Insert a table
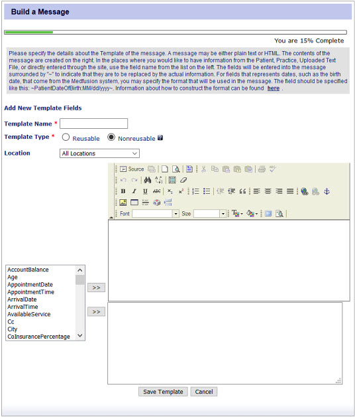Viewport: 355px width, 417px height. [x=134, y=203]
